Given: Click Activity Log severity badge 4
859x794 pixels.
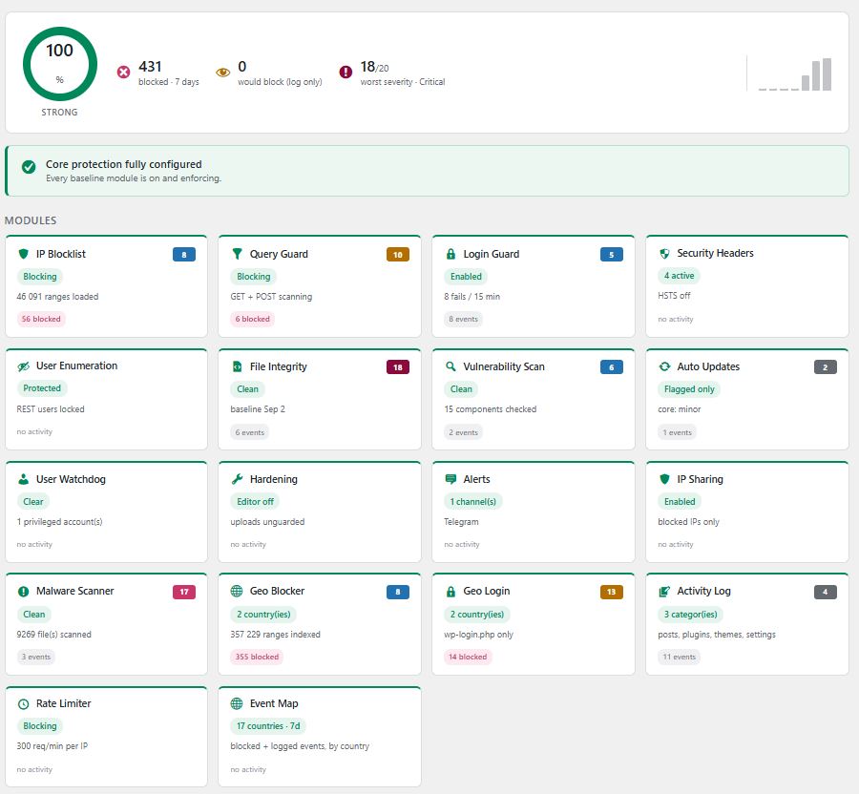Looking at the screenshot, I should click(x=825, y=592).
